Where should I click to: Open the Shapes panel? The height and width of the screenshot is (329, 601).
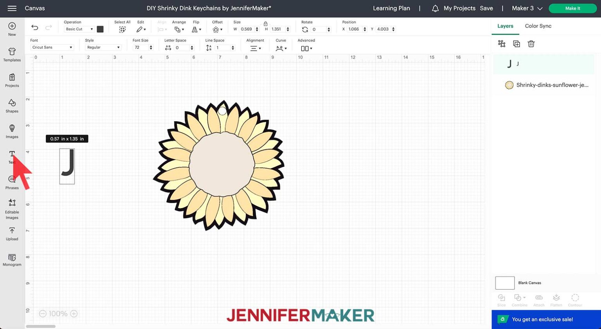coord(12,106)
